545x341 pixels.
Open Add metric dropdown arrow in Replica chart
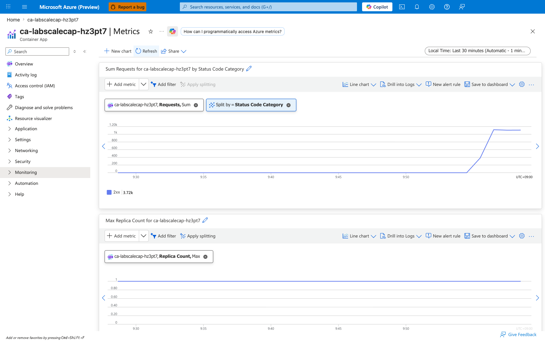144,236
